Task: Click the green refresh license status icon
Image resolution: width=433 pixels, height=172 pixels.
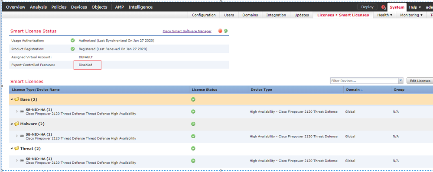Action: click(x=226, y=31)
